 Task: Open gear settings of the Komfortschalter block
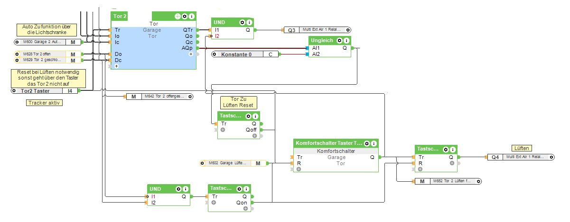pyautogui.click(x=367, y=143)
